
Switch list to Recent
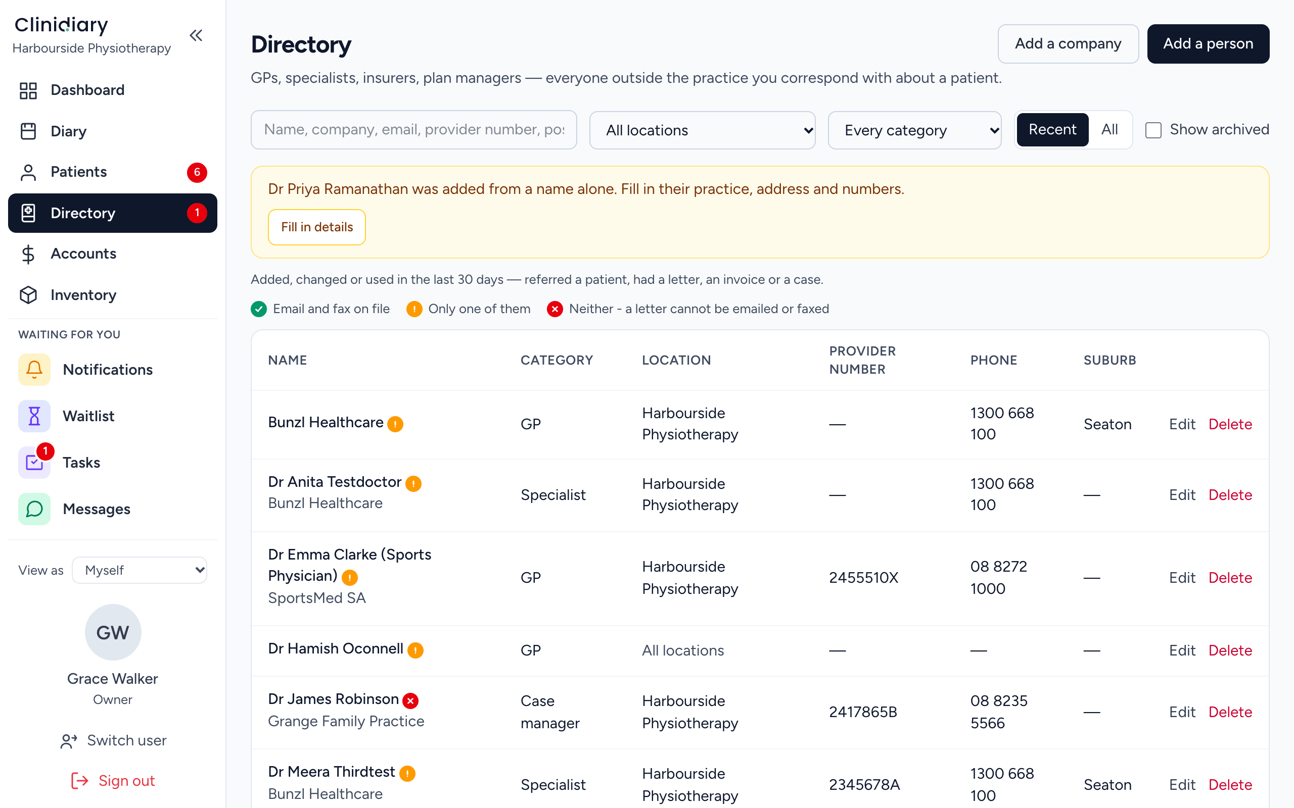(x=1052, y=130)
